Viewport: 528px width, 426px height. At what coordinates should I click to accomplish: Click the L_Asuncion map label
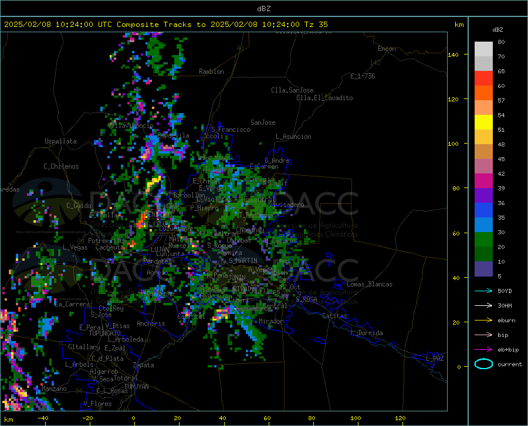(294, 137)
